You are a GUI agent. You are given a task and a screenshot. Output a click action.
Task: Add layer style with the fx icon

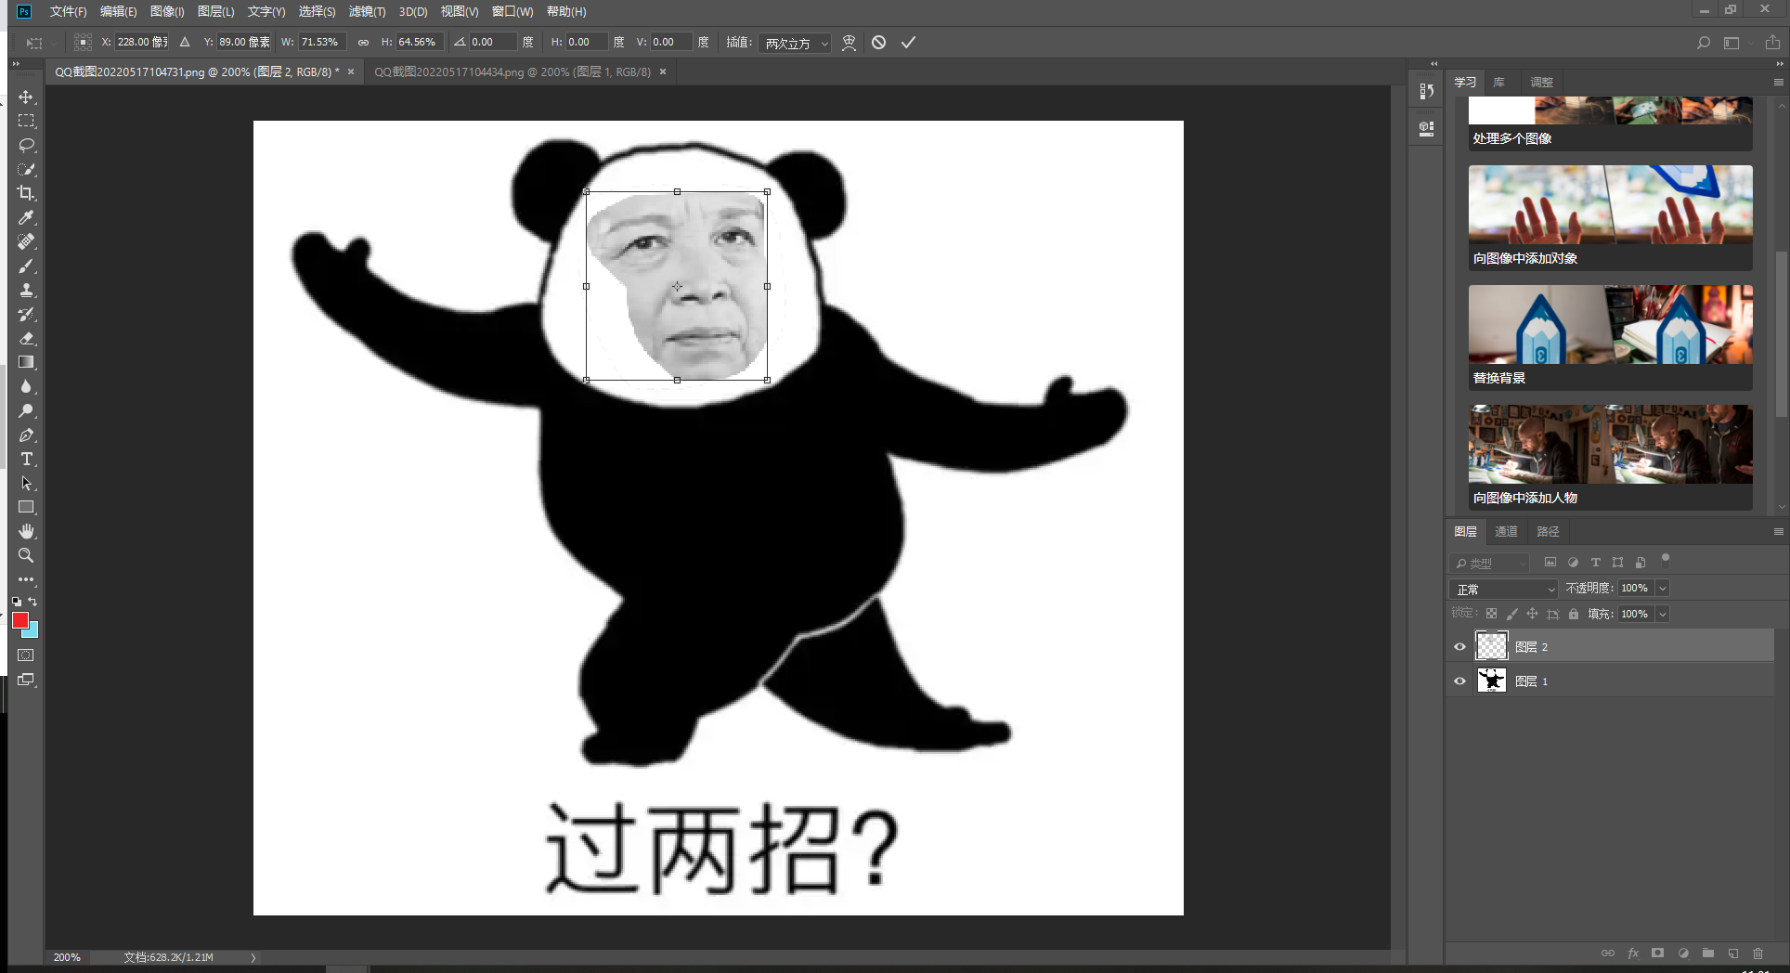(1633, 953)
